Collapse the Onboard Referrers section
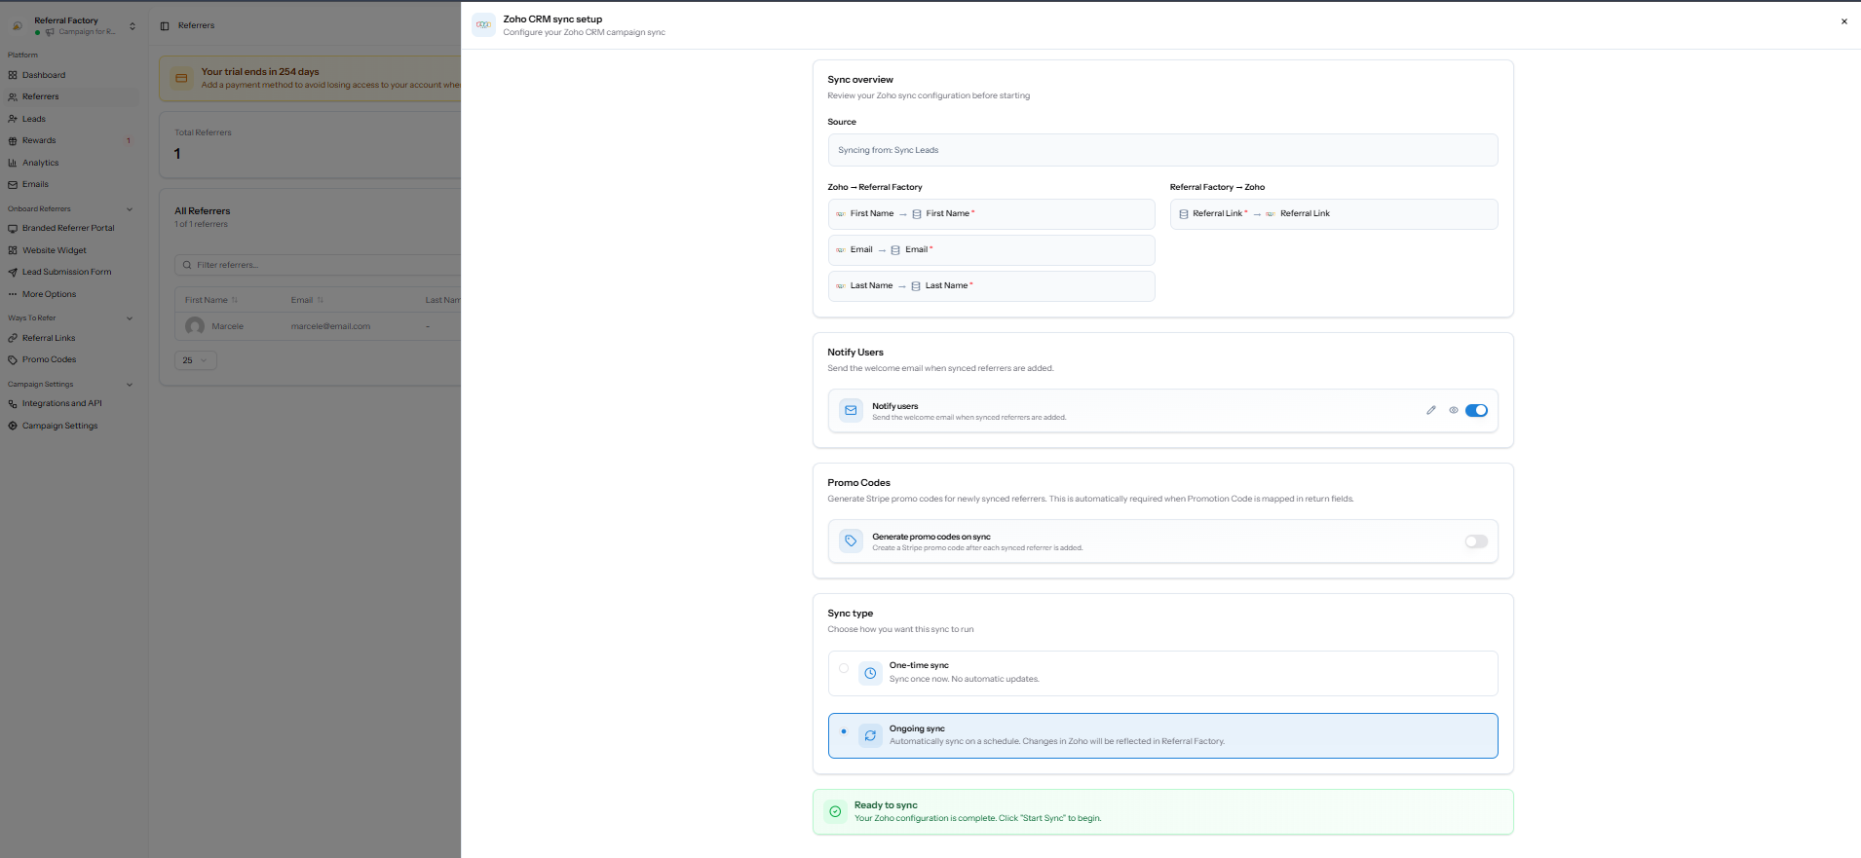 (130, 209)
